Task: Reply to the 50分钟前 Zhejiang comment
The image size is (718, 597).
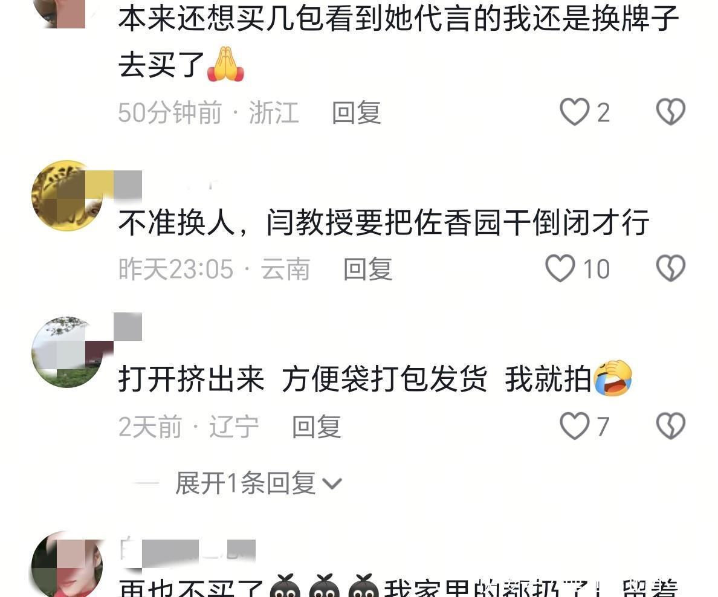Action: (x=356, y=112)
